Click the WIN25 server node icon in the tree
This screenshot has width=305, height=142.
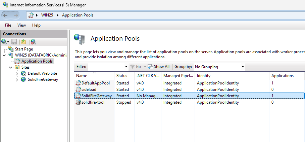click(x=11, y=55)
